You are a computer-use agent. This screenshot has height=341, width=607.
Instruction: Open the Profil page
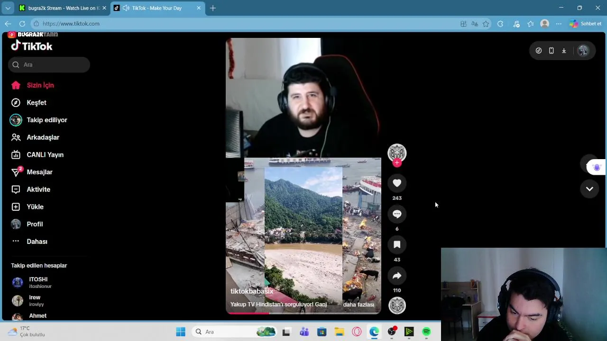pyautogui.click(x=27, y=224)
